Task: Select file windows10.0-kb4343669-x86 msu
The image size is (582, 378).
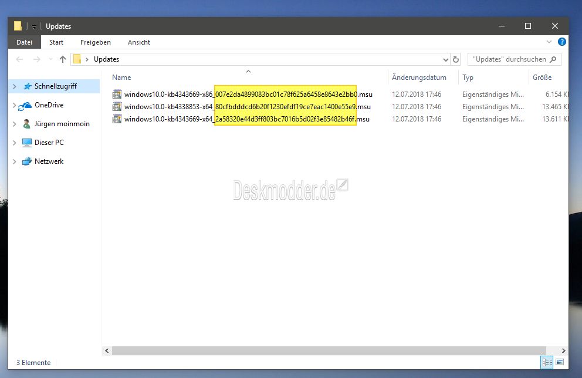Action: pos(248,95)
